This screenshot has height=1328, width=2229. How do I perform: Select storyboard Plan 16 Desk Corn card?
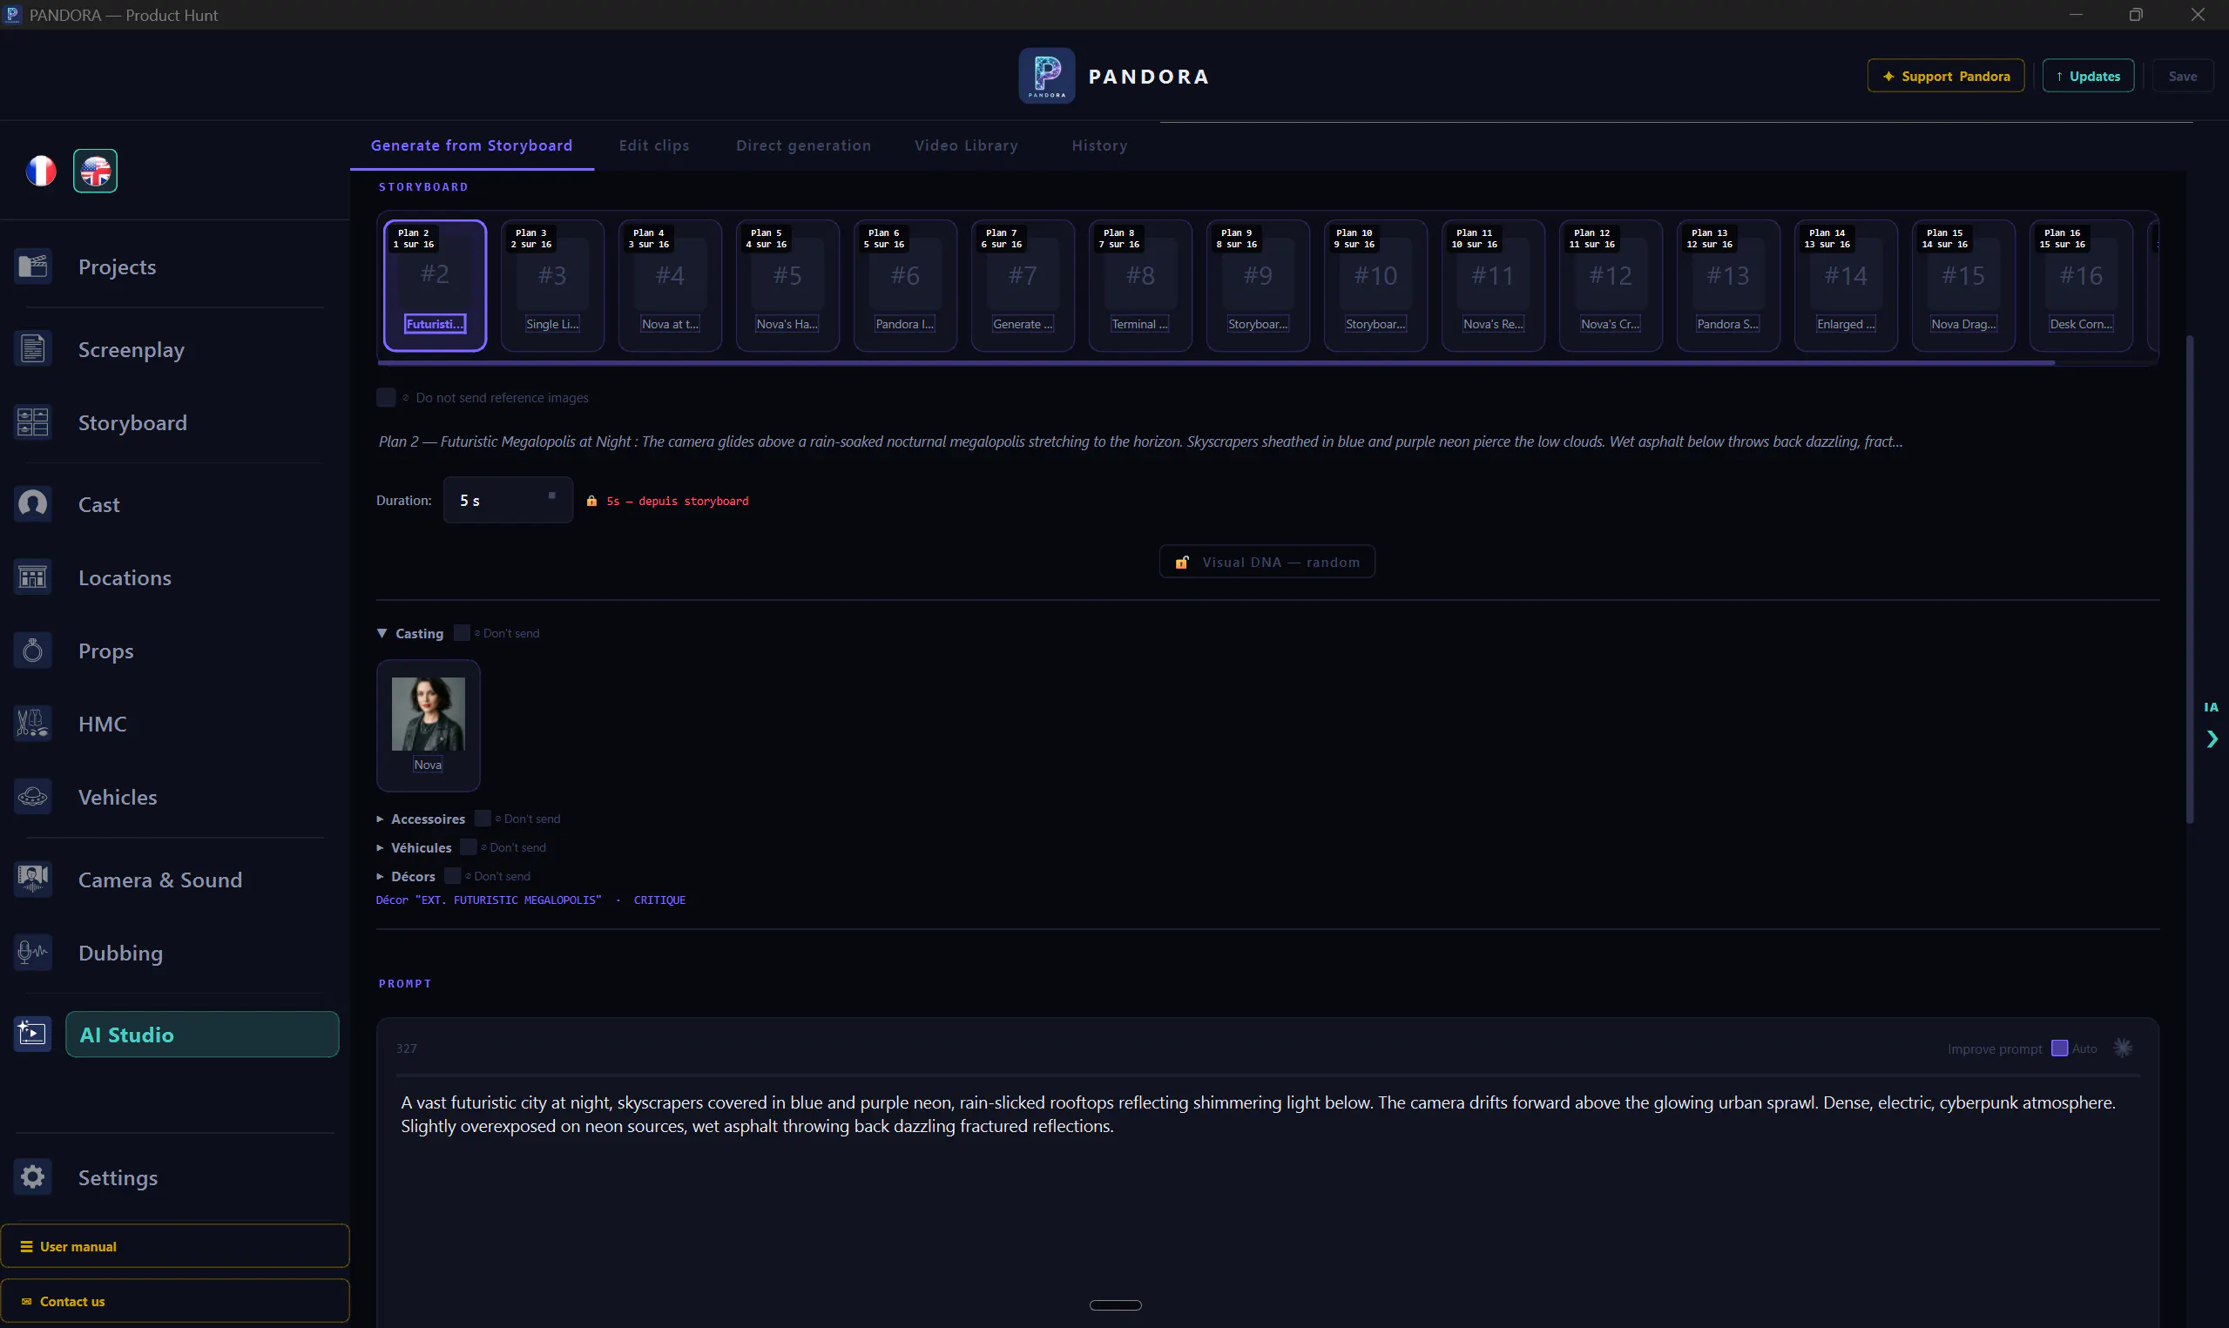point(2081,286)
